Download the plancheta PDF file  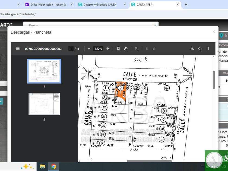pyautogui.click(x=192, y=49)
